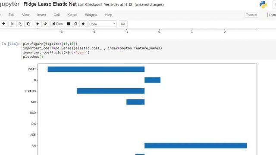This screenshot has width=276, height=155.
Task: Click the LSTAT bar in the chart
Action: [x=96, y=69]
